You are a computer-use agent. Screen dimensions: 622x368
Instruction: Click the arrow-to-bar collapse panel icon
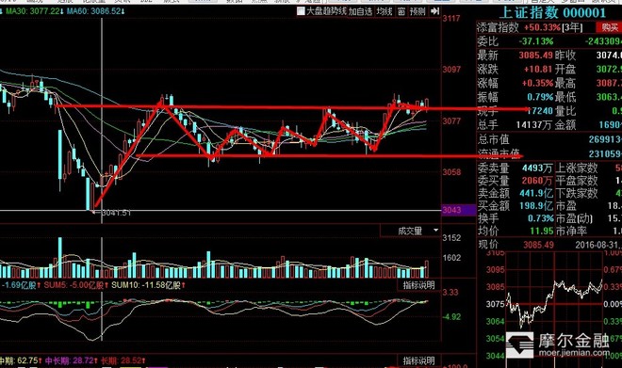coord(434,11)
